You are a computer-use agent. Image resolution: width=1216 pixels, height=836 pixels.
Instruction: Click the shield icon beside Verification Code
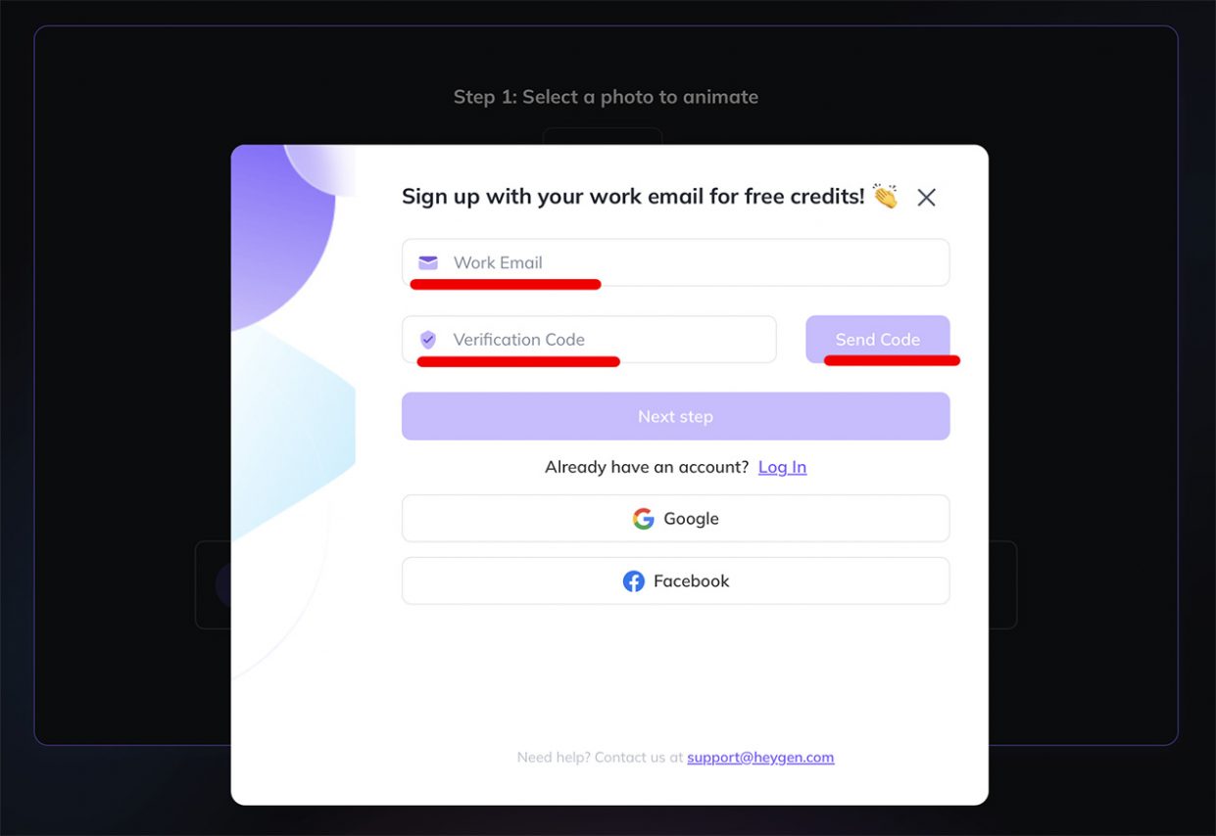pos(428,340)
